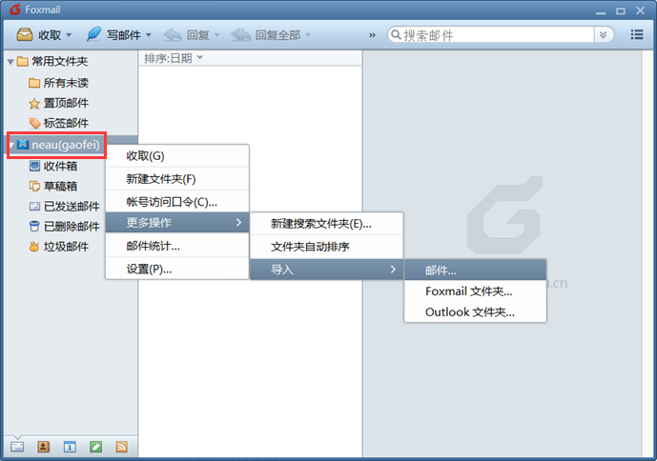Choose 收取(G) in context menu
Image resolution: width=657 pixels, height=461 pixels.
click(x=177, y=156)
